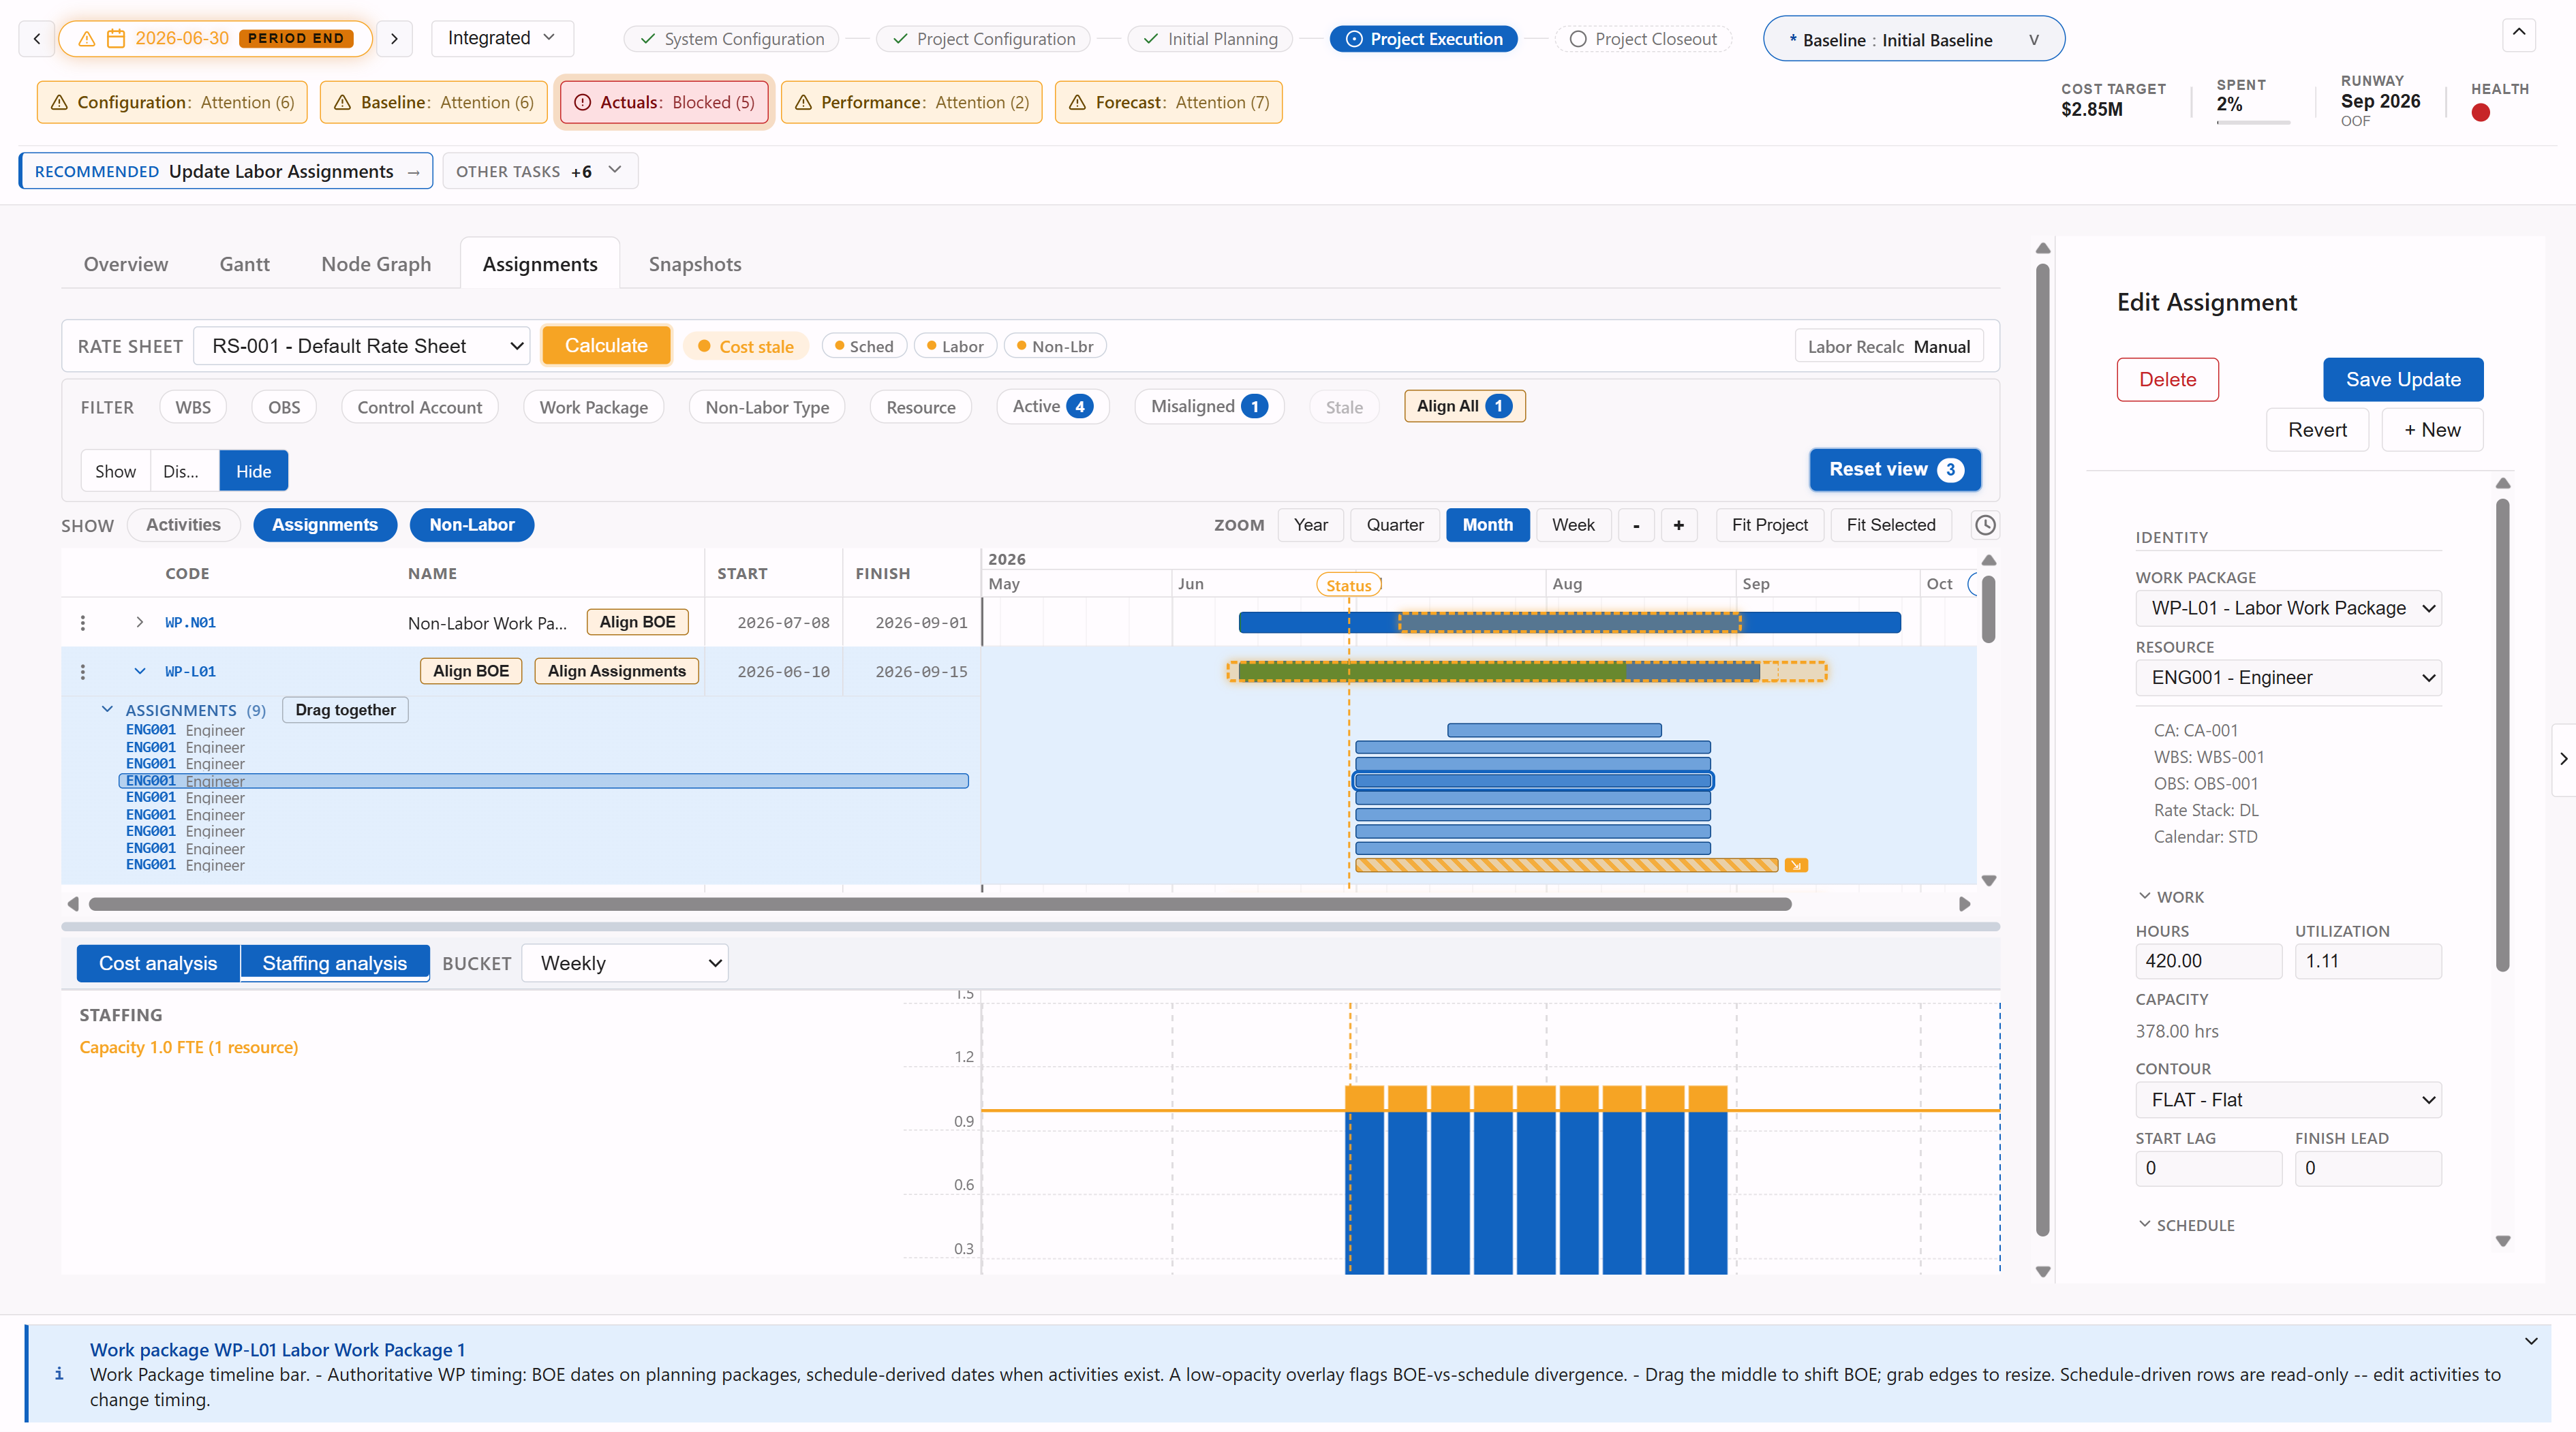Viewport: 2576px width, 1432px height.
Task: Collapse the bottom info message chevron
Action: pos(2531,1341)
